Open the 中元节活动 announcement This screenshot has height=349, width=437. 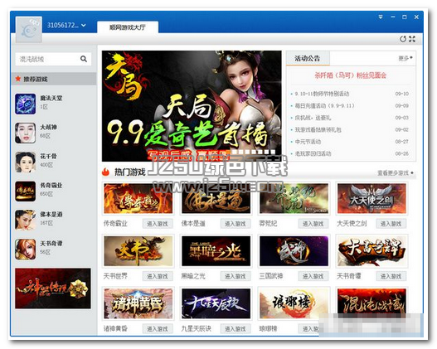click(x=308, y=142)
